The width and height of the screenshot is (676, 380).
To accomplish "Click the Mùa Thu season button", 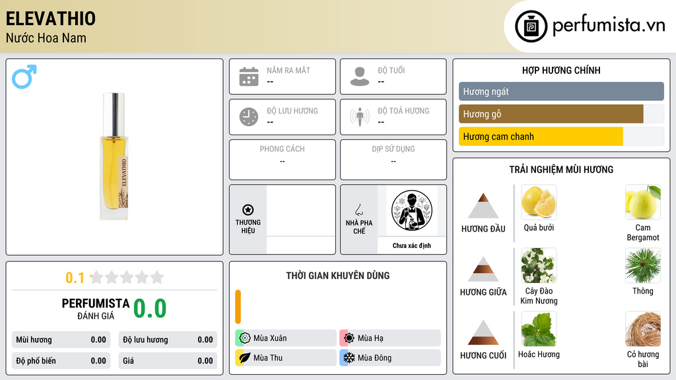I will coord(285,358).
